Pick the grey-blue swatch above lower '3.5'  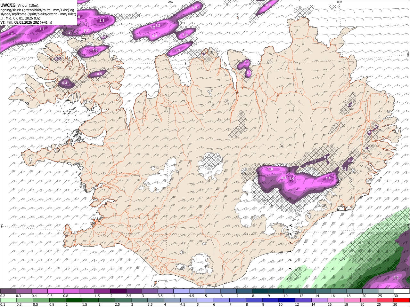pos(156,300)
